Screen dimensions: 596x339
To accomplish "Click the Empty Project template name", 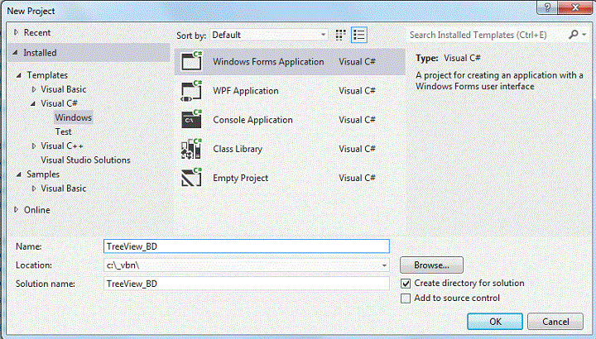I will pyautogui.click(x=240, y=178).
